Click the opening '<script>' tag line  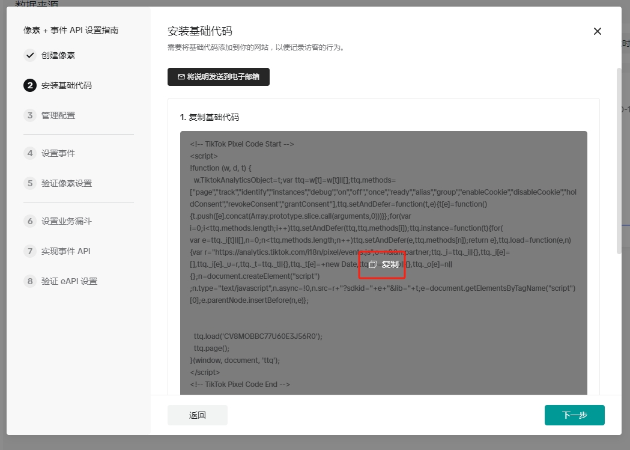(x=204, y=156)
